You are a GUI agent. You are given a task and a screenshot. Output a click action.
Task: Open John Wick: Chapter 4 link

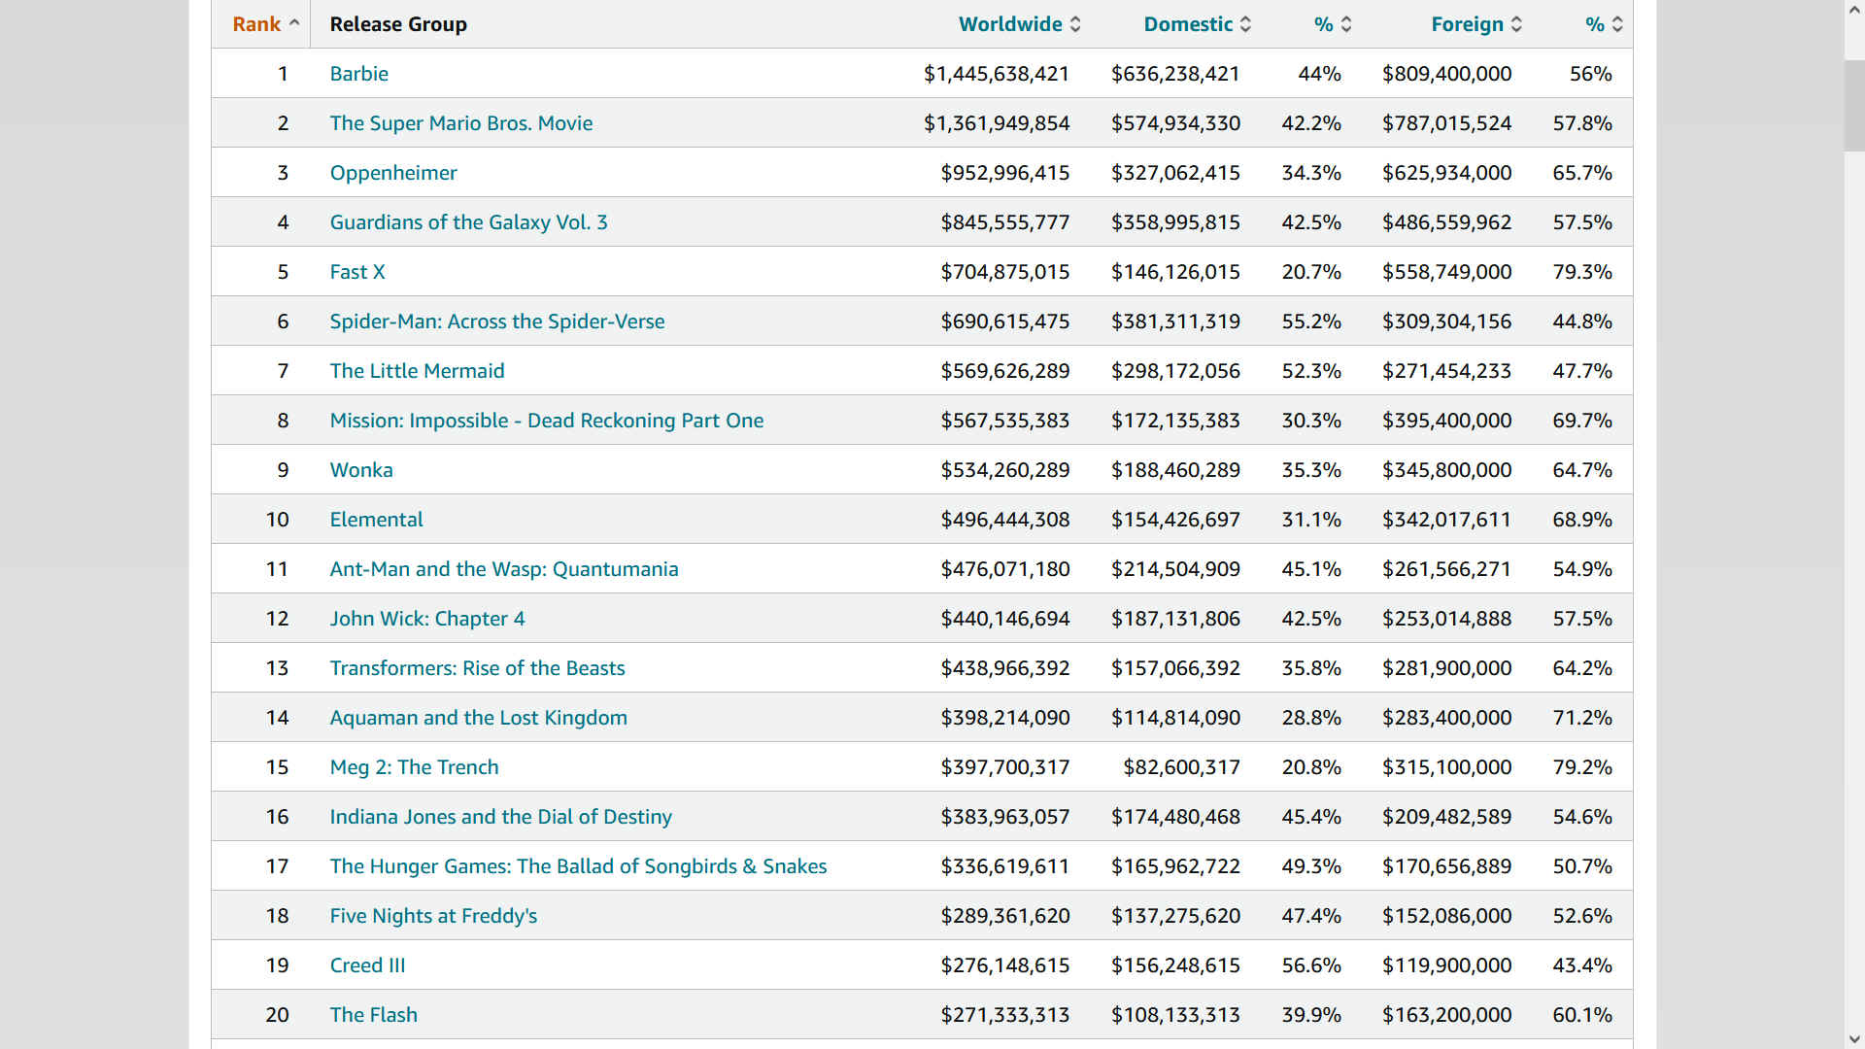point(426,619)
